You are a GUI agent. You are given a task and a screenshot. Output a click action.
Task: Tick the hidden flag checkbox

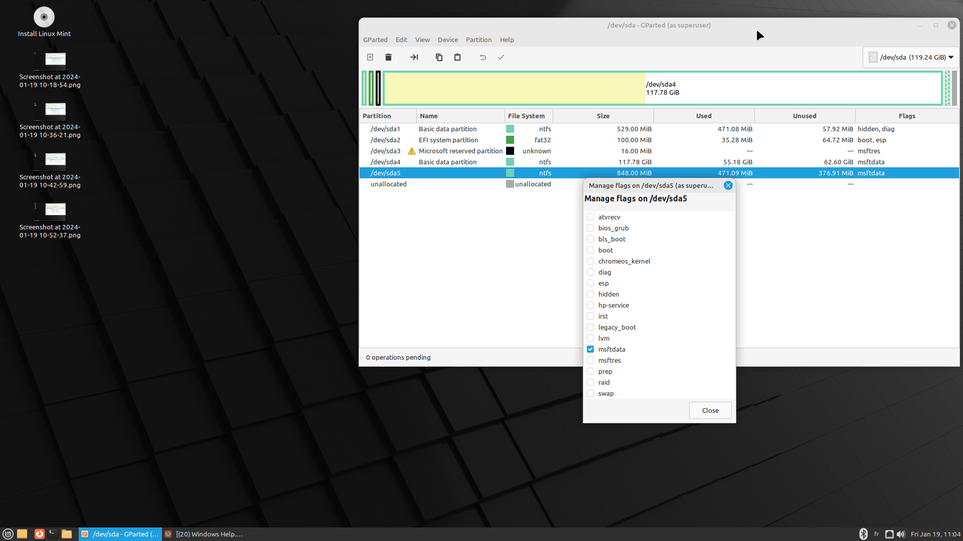[590, 294]
